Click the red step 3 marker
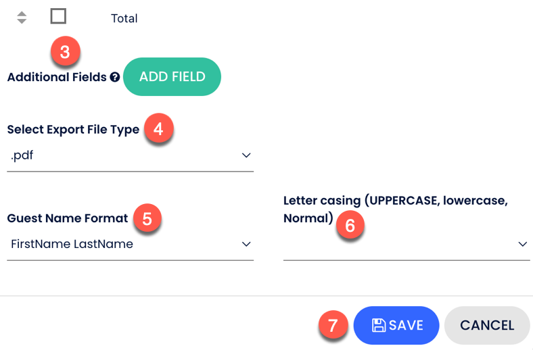The image size is (533, 350). 65,51
